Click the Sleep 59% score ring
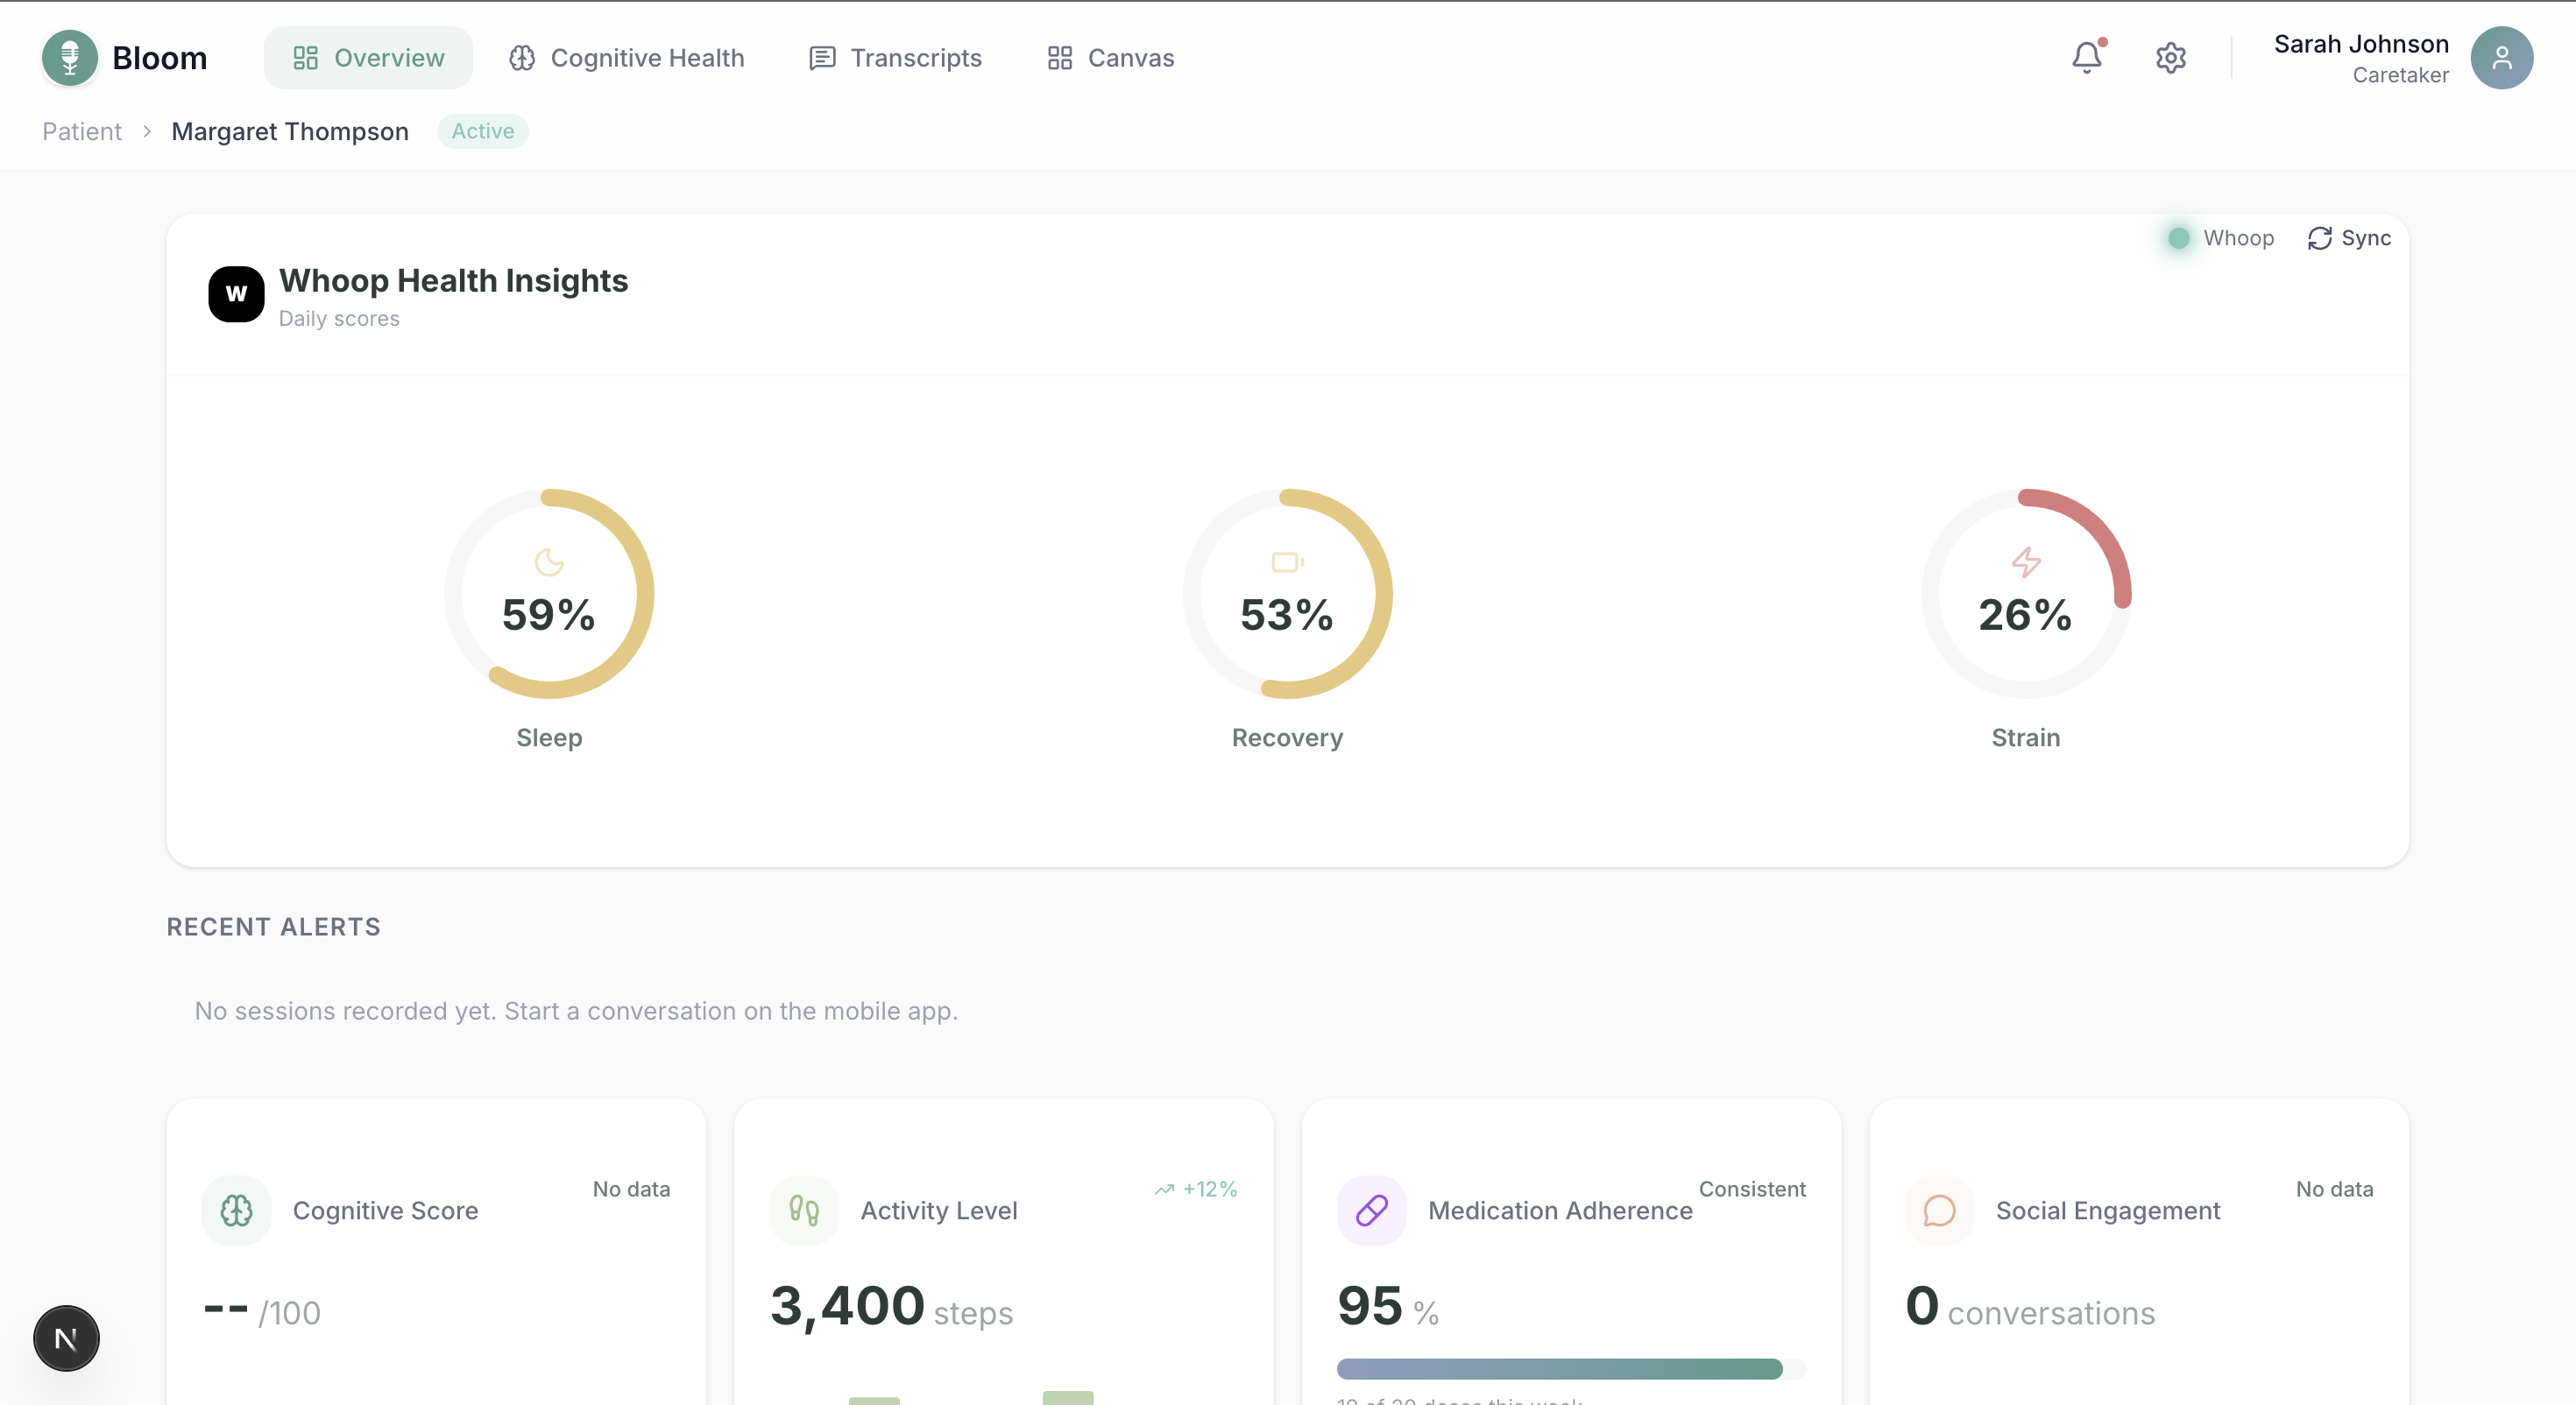The image size is (2576, 1405). 549,594
